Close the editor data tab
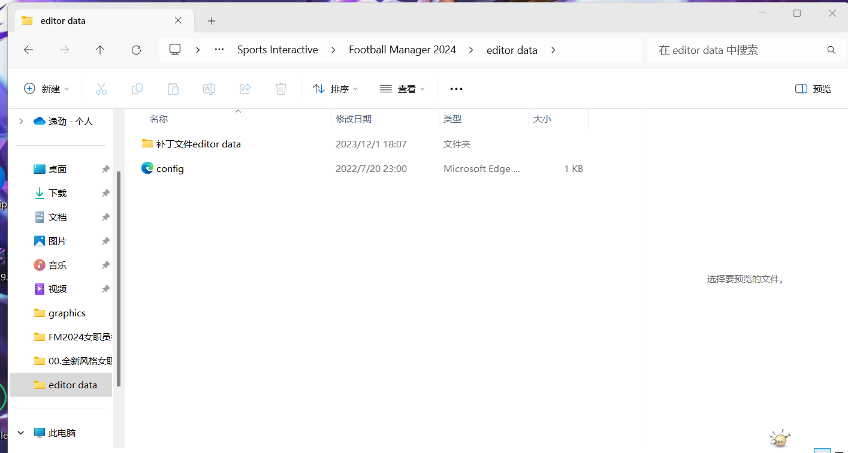Image resolution: width=848 pixels, height=453 pixels. coord(178,20)
